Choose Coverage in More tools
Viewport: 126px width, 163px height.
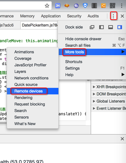click(33, 58)
